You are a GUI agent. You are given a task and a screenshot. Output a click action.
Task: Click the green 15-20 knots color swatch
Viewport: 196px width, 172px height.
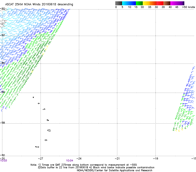(139, 3)
